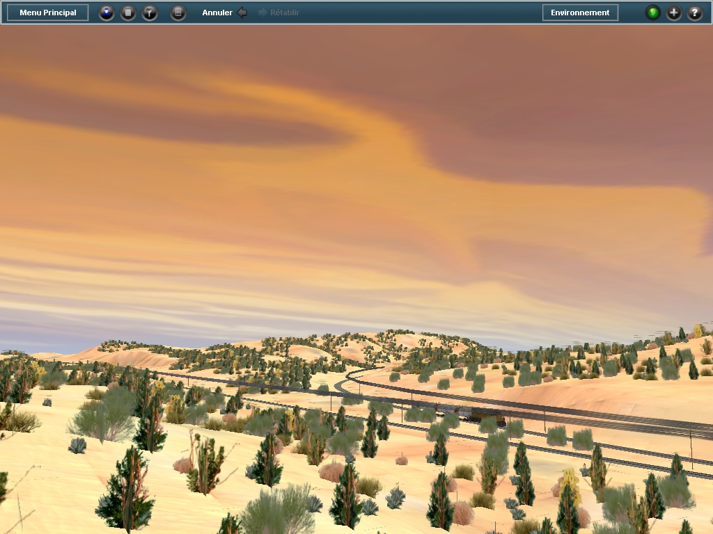Click the green light indicator icon

[653, 13]
